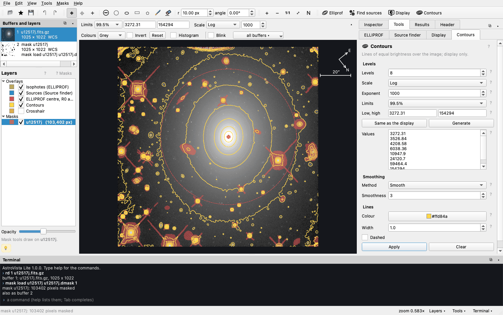Enable the Dashed lines checkbox
The height and width of the screenshot is (315, 503).
pyautogui.click(x=365, y=237)
